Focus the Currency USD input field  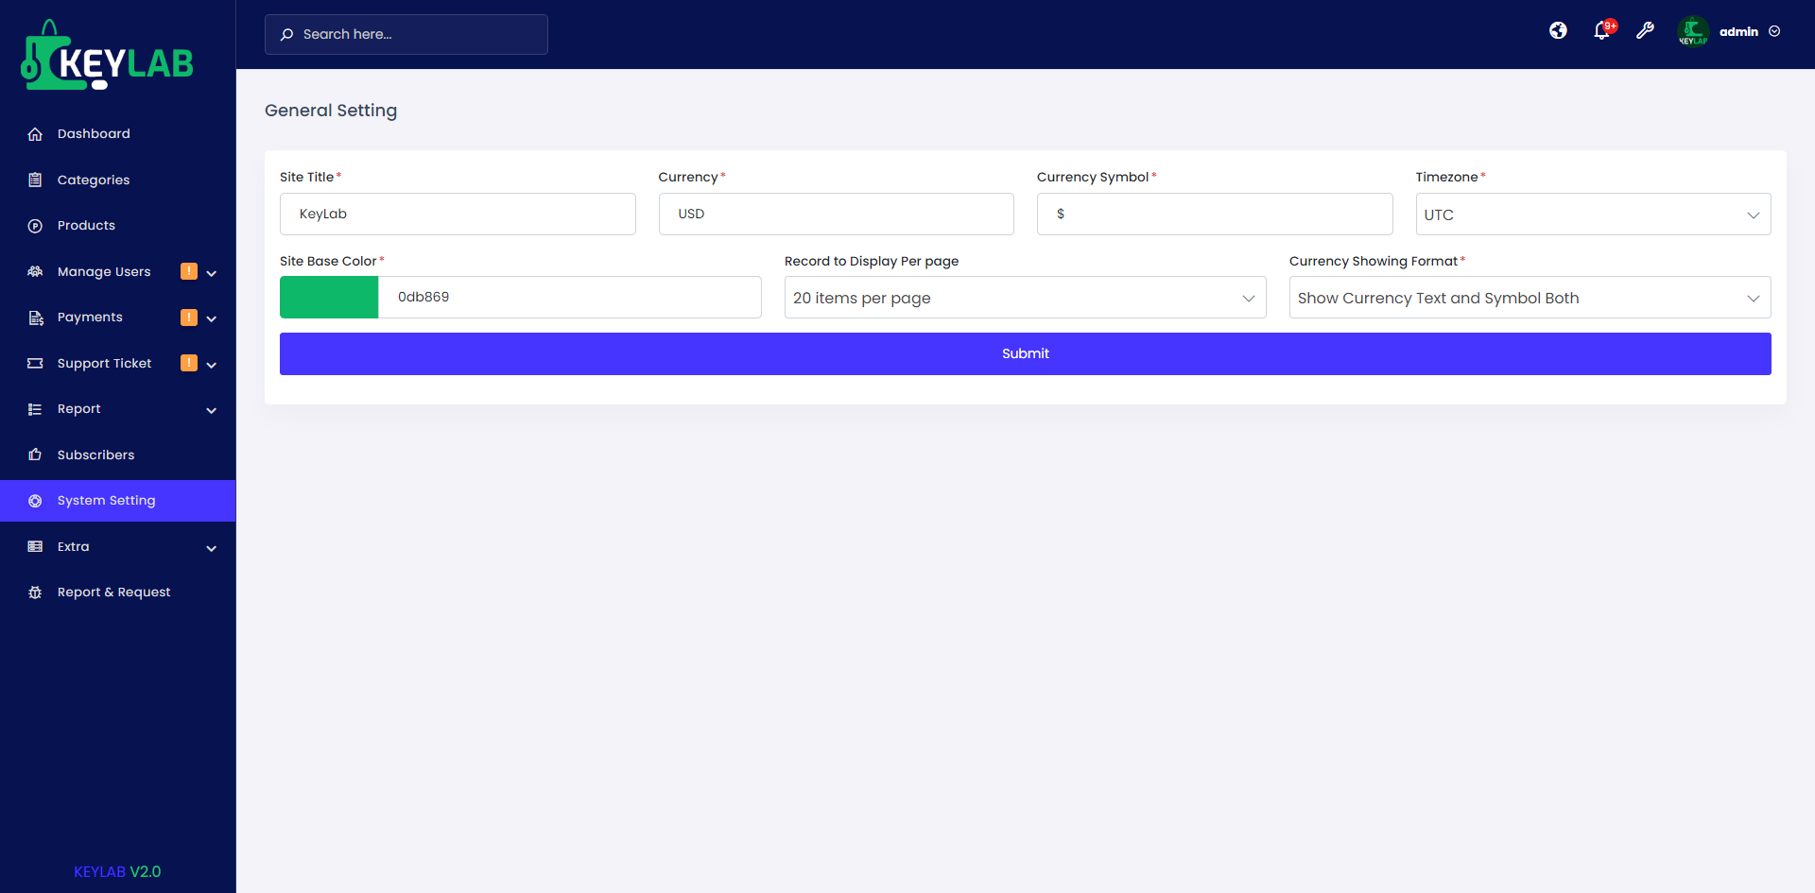836,215
